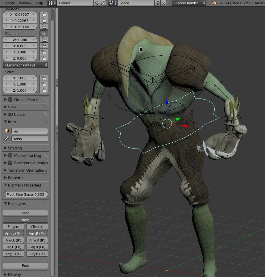
Task: Open the Window menu
Action: tap(25, 3)
